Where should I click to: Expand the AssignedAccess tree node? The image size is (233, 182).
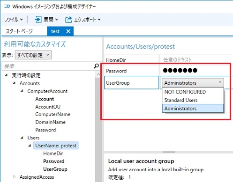[x=15, y=177]
